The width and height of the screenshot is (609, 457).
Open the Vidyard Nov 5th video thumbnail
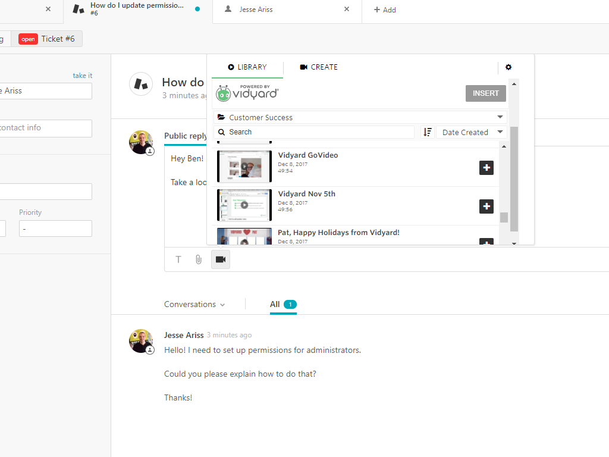[x=244, y=205]
